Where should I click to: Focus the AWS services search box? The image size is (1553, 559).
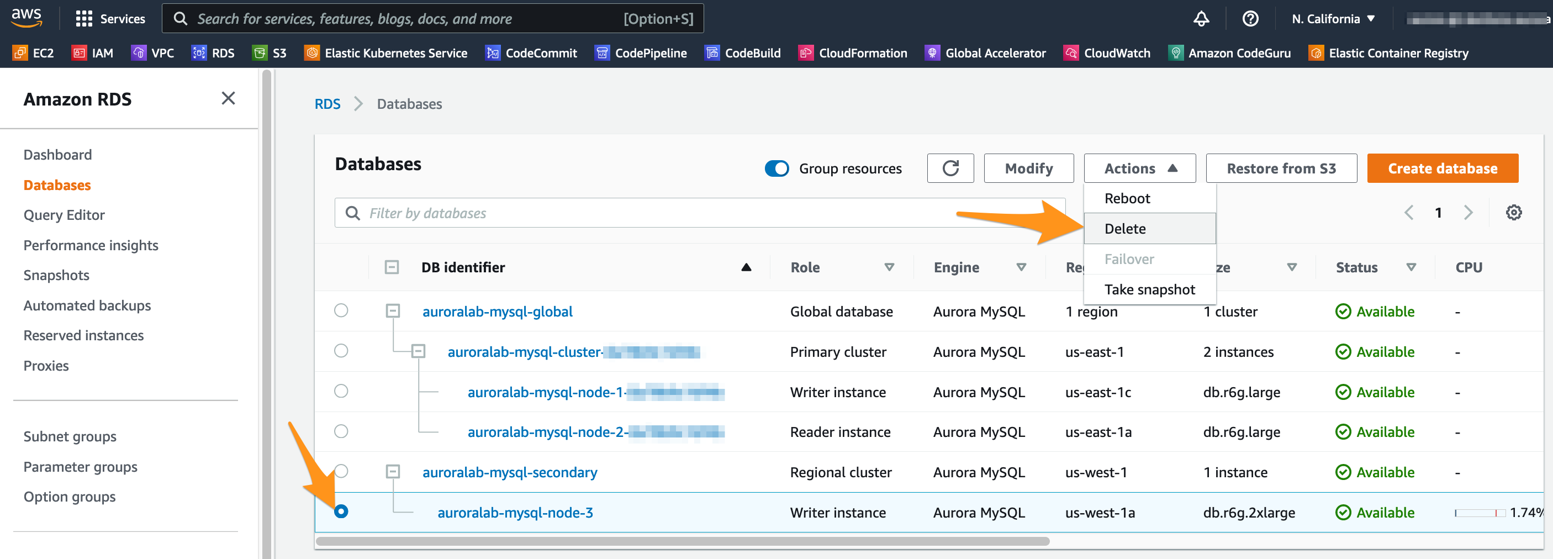click(x=432, y=19)
